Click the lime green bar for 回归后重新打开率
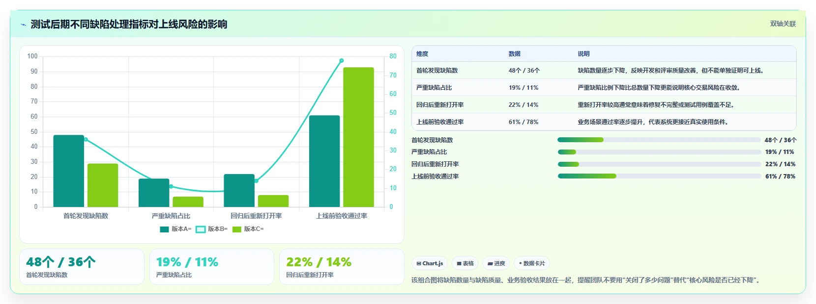816x304 pixels. point(273,201)
